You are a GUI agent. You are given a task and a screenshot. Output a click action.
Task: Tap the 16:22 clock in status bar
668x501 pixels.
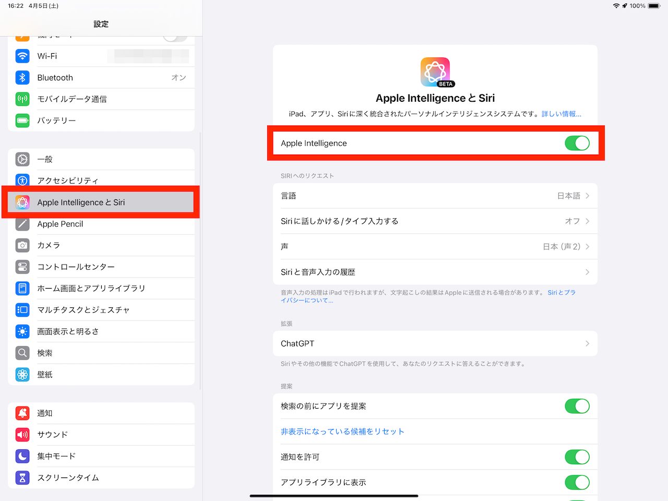pos(16,6)
